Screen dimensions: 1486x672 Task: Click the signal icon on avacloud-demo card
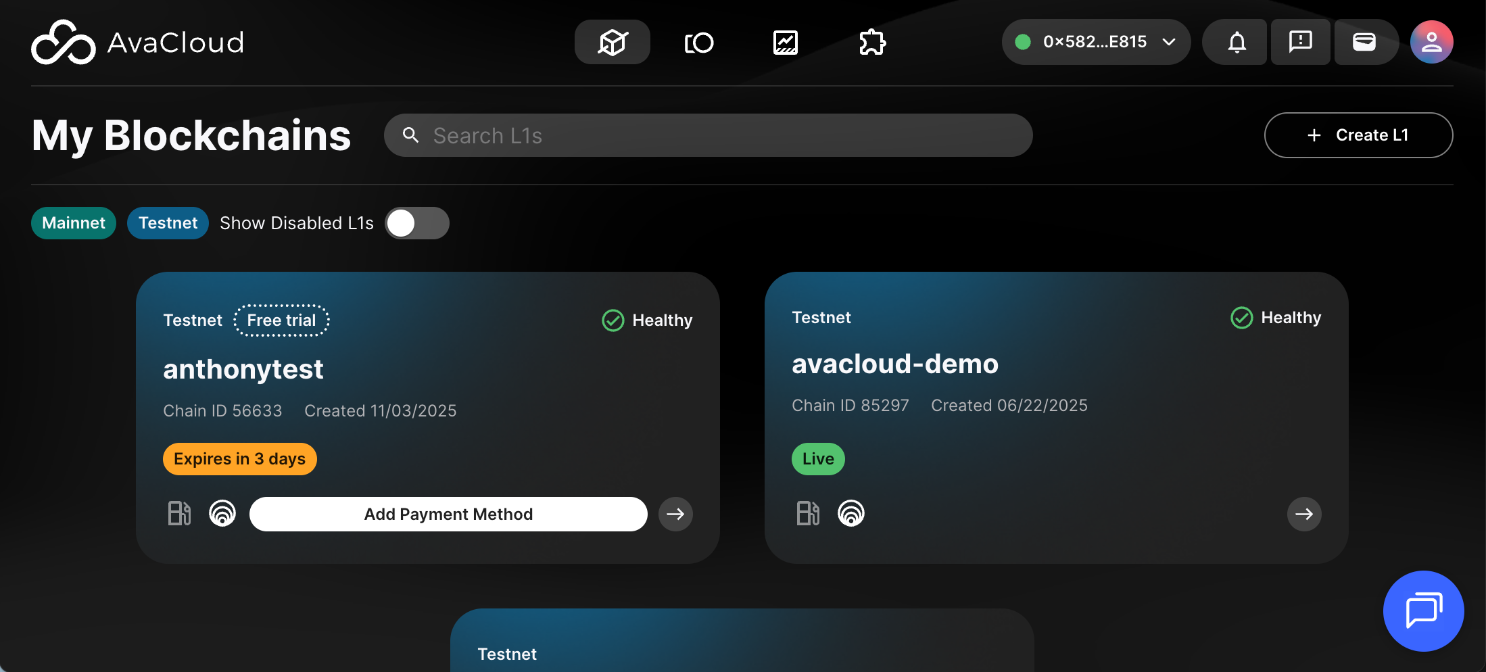[x=851, y=513]
